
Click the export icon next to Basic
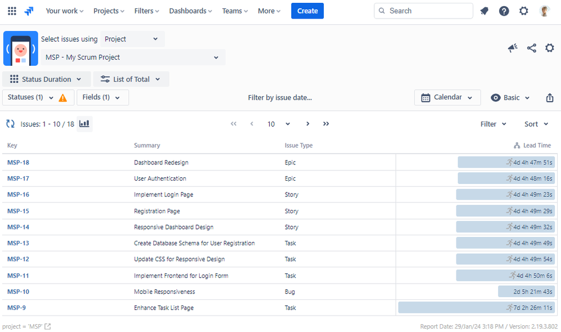coord(549,98)
